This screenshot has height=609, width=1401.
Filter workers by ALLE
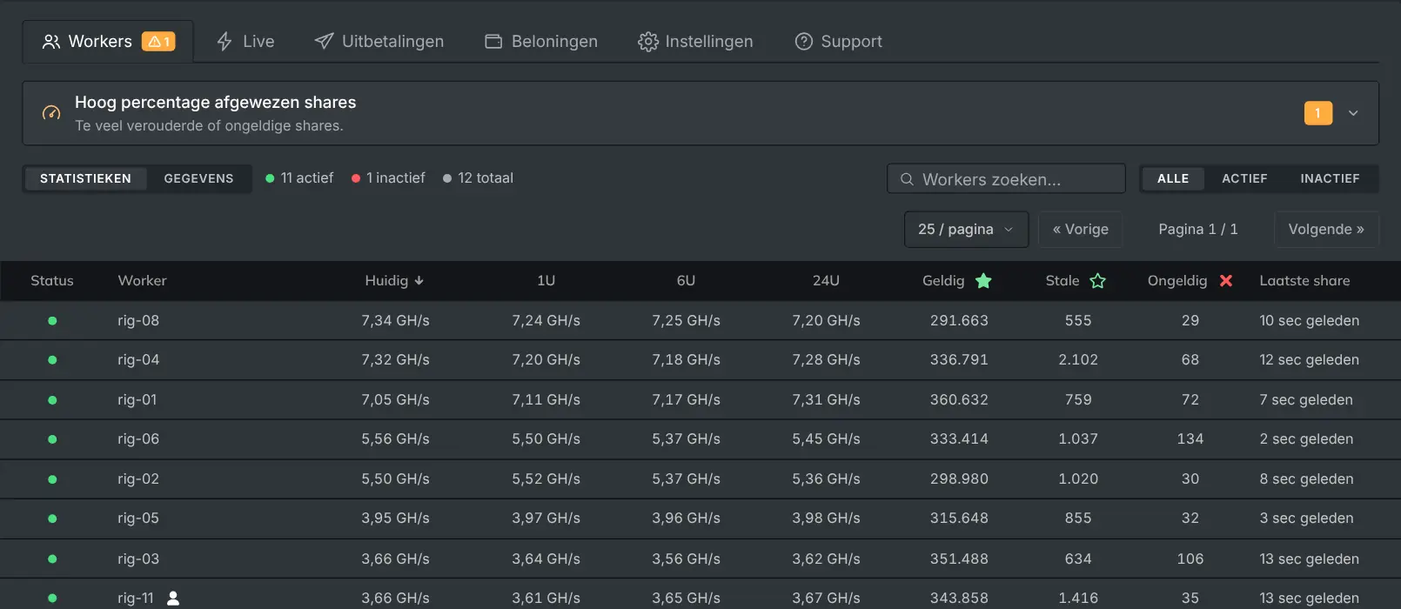(x=1173, y=178)
